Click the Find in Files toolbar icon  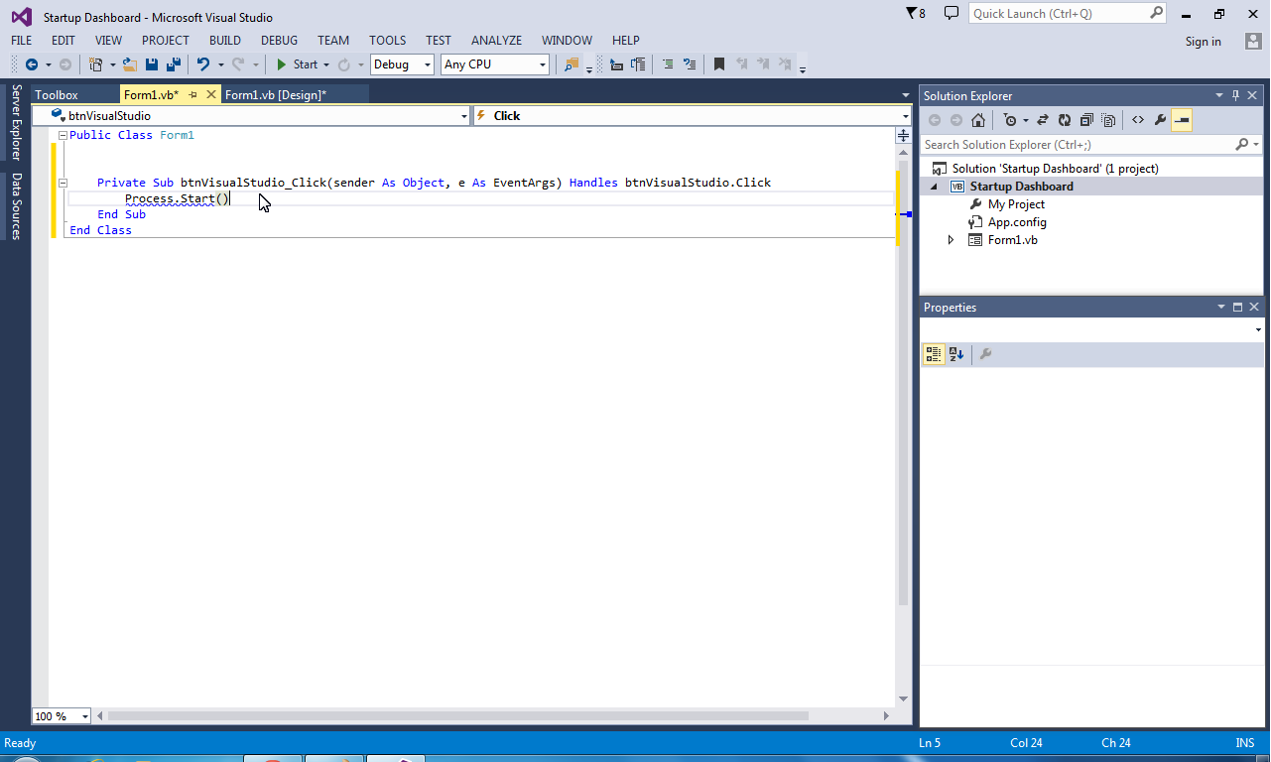coord(572,64)
